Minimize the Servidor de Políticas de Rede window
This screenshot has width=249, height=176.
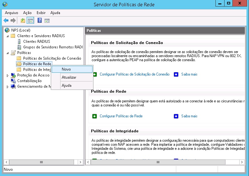[220, 3]
